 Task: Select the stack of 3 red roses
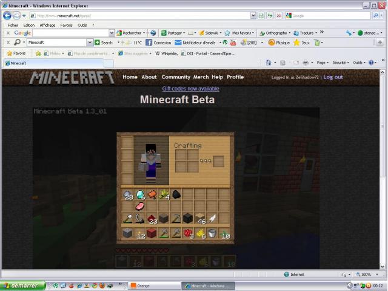[189, 234]
